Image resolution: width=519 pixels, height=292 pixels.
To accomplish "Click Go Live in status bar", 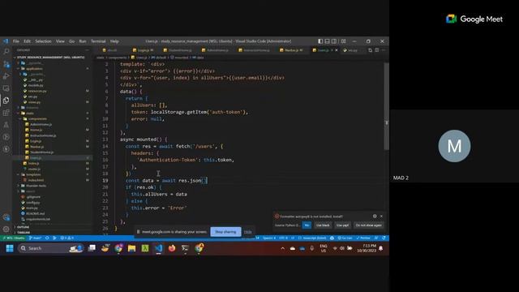I will coord(345,238).
